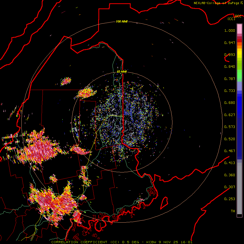Select the 1.000 color scale value
This screenshot has width=244, height=244.
click(x=230, y=30)
